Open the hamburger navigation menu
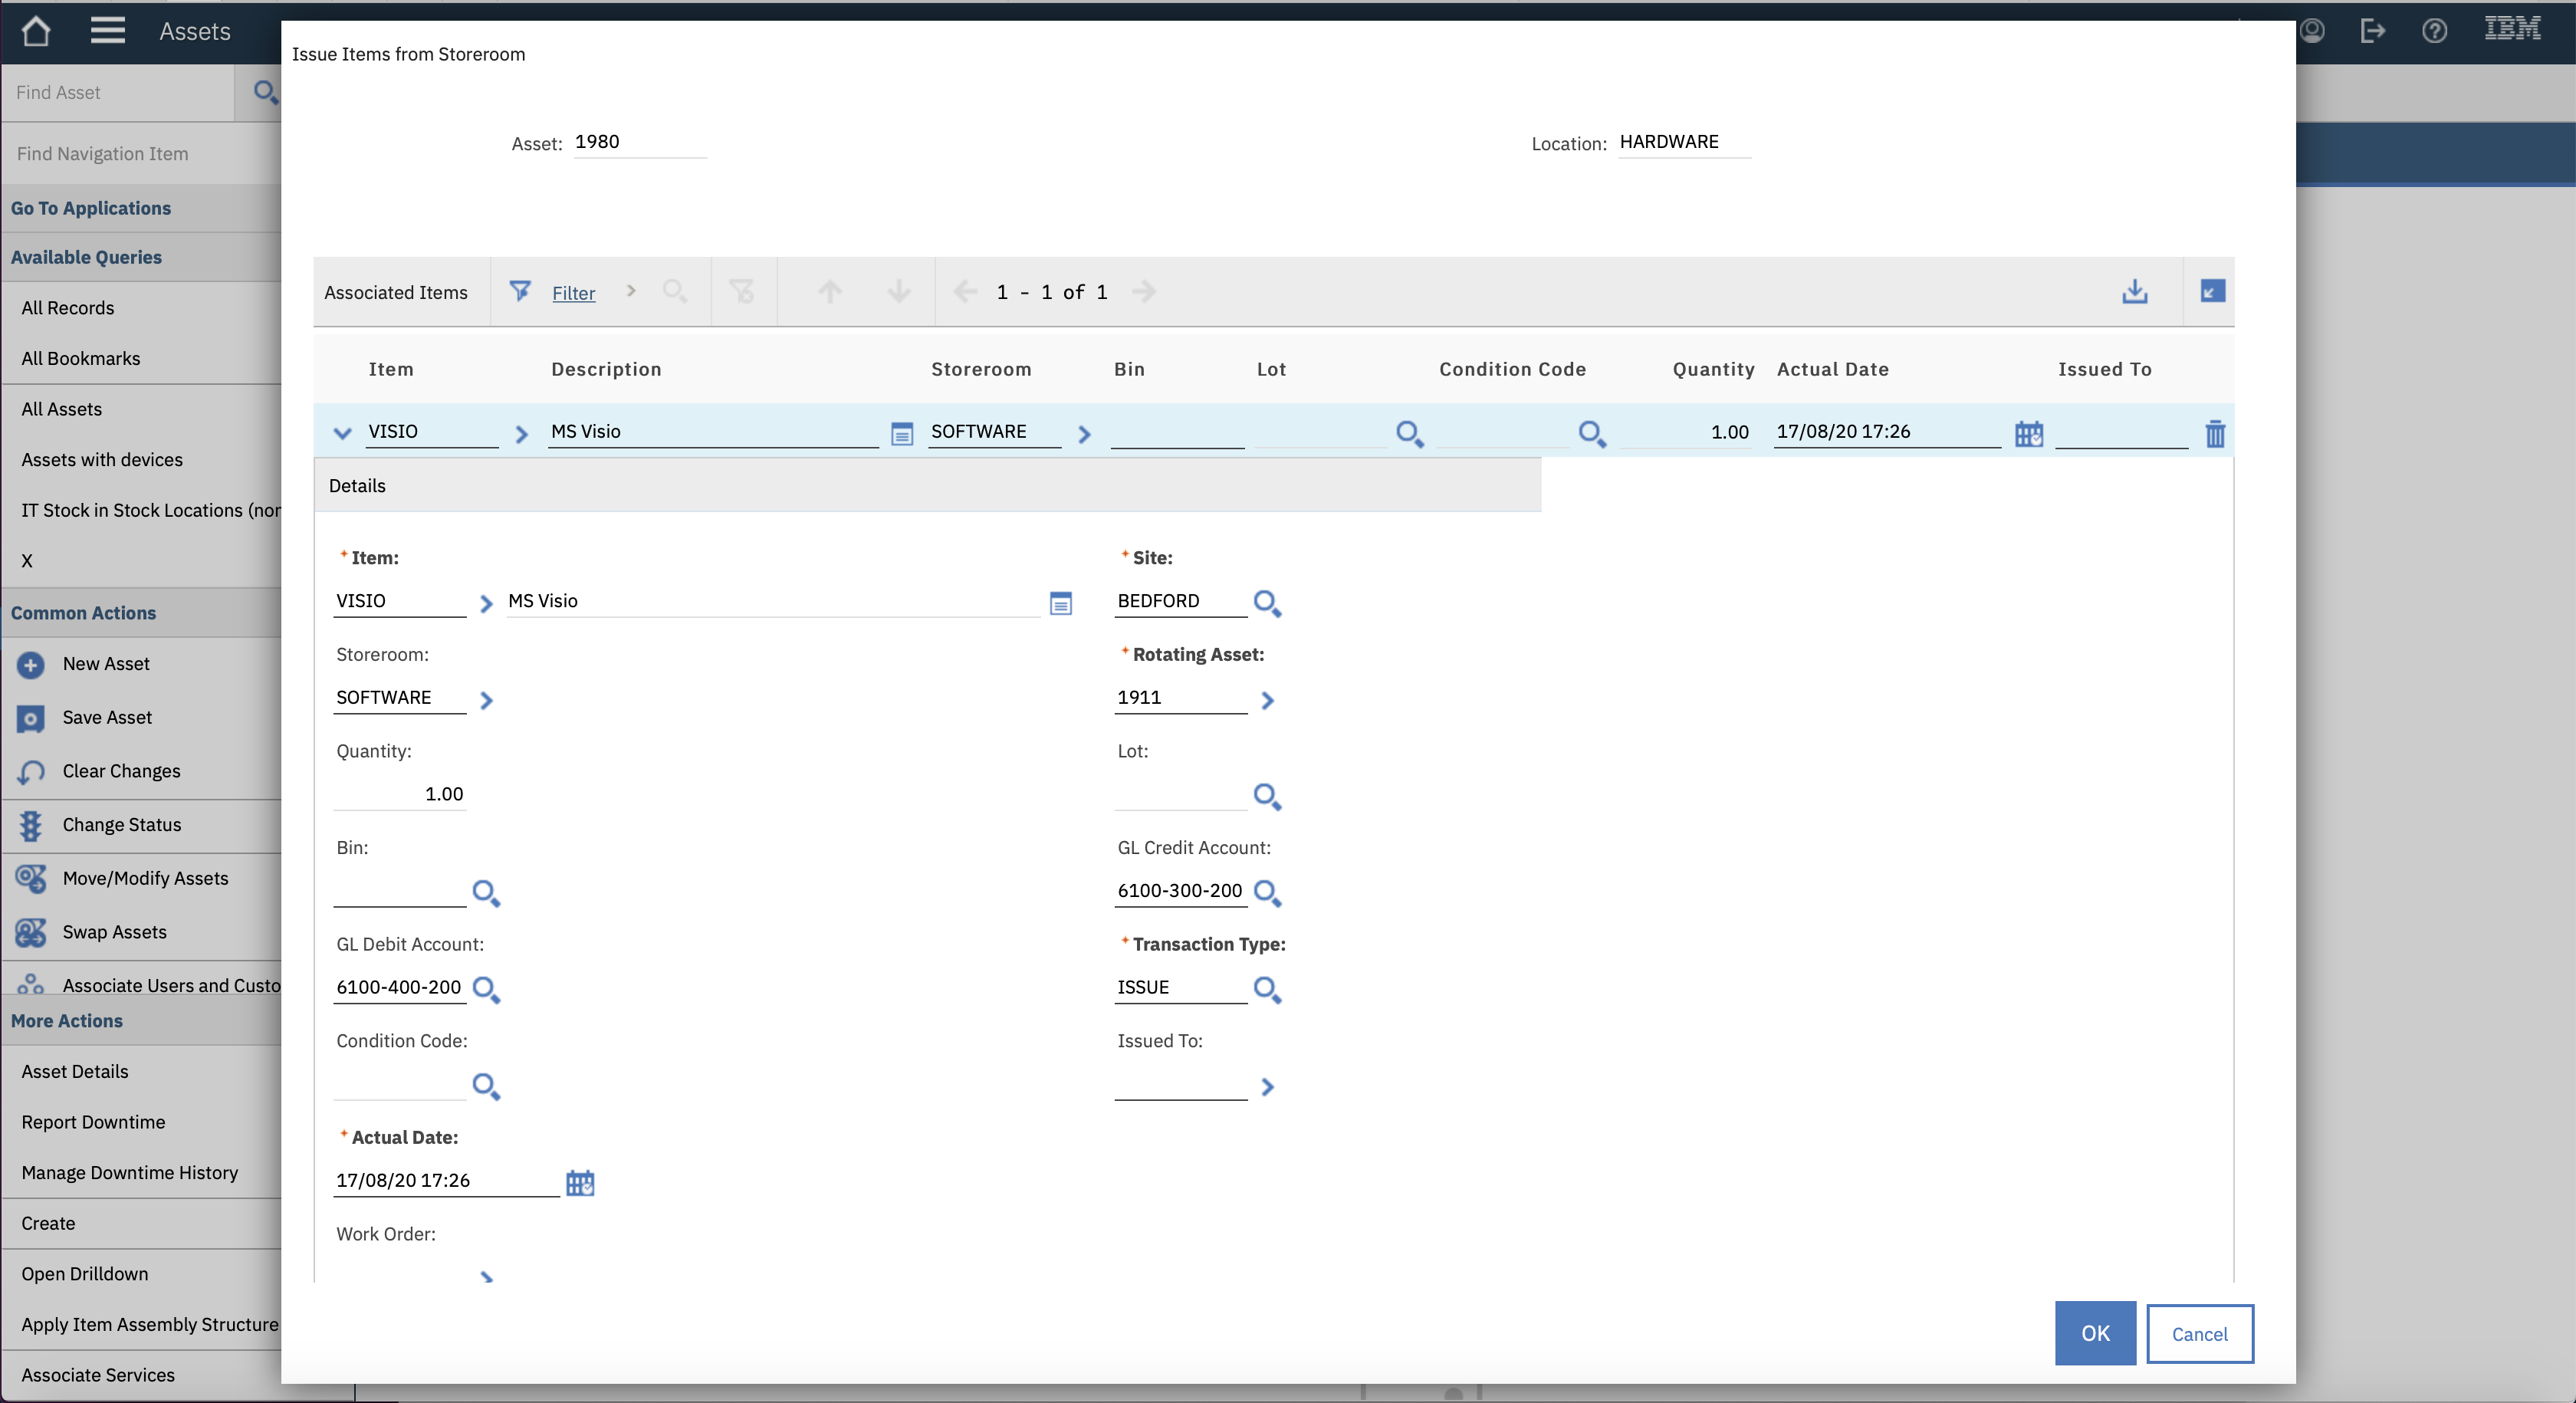 coord(107,31)
